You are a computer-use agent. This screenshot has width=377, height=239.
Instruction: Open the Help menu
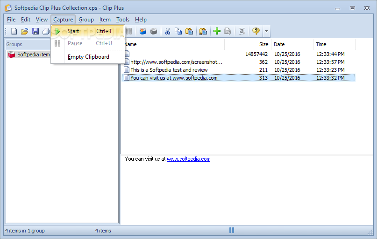click(x=141, y=20)
